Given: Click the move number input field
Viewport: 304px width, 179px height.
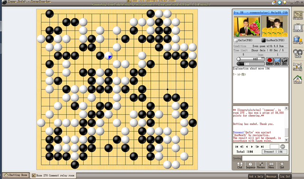Looking at the screenshot, I should tap(275, 146).
